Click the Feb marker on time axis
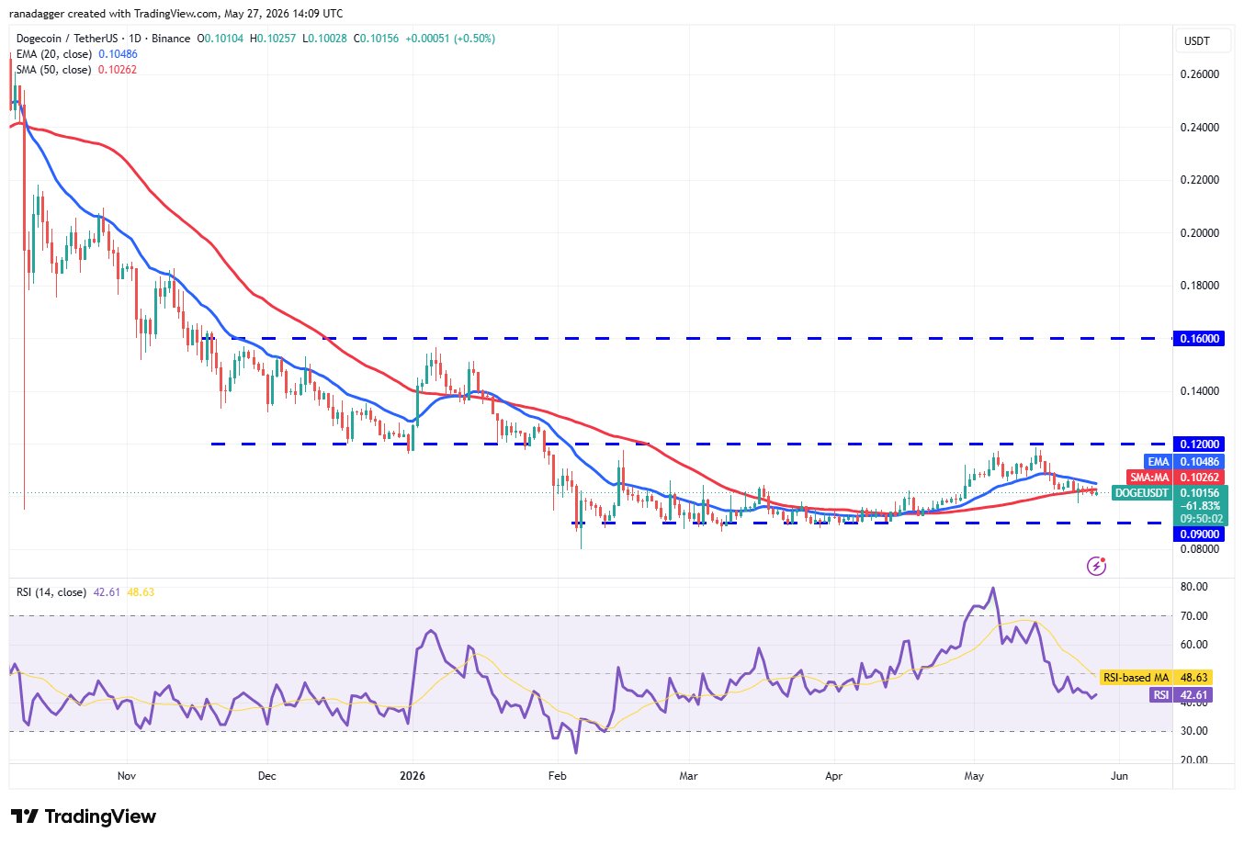Viewport: 1244px width, 844px height. click(557, 776)
